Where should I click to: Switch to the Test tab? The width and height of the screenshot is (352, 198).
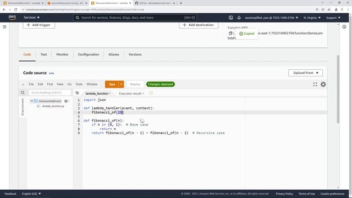pos(43,54)
